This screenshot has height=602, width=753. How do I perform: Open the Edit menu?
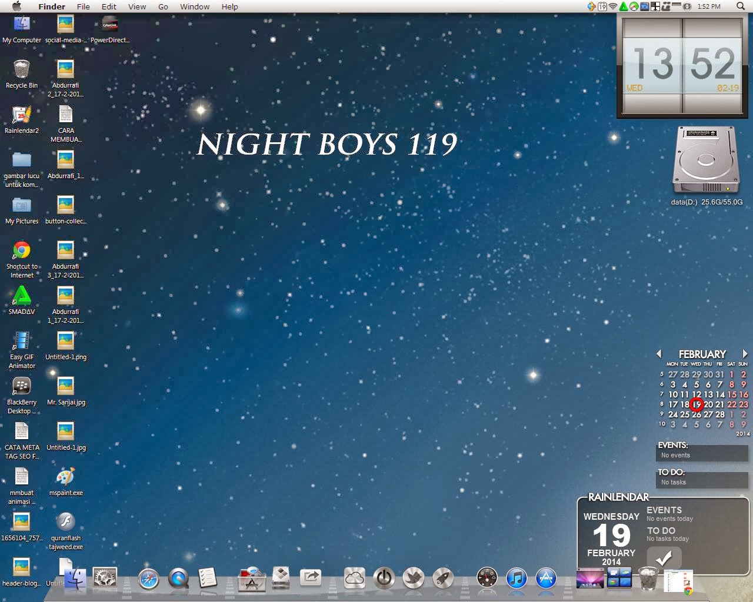pos(109,6)
